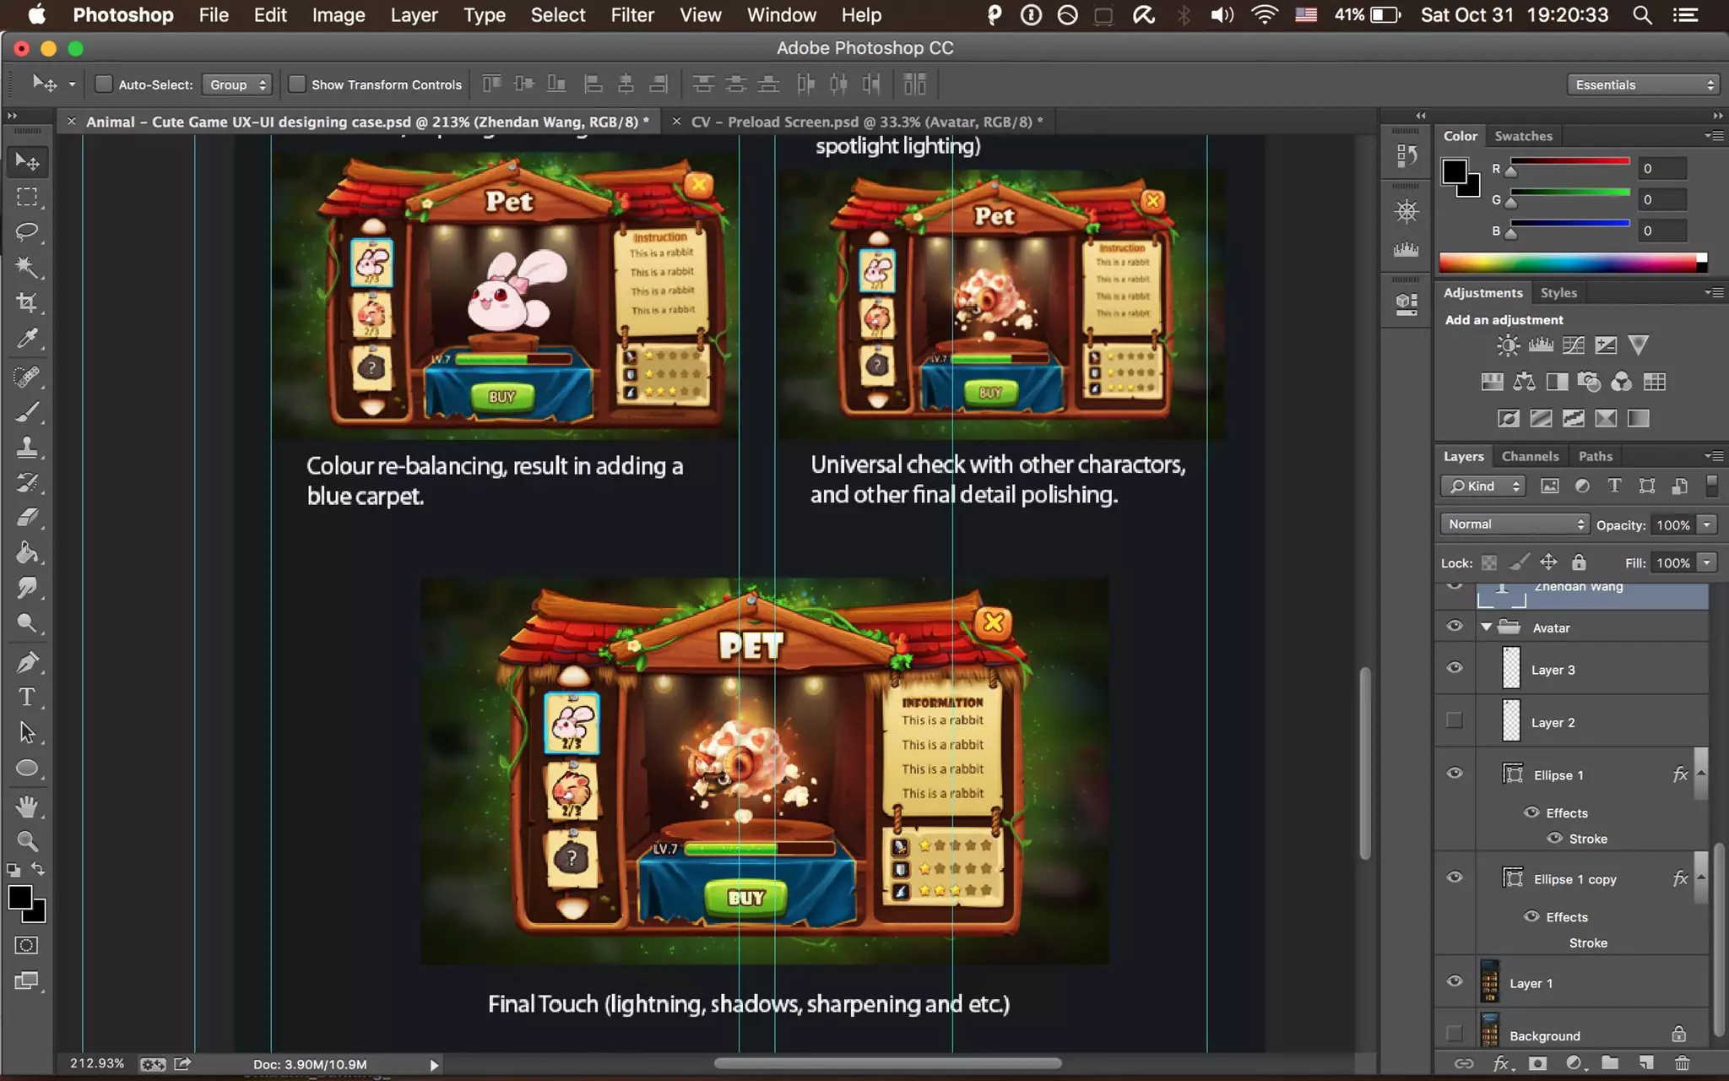Switch to the Paths tab

(1596, 456)
